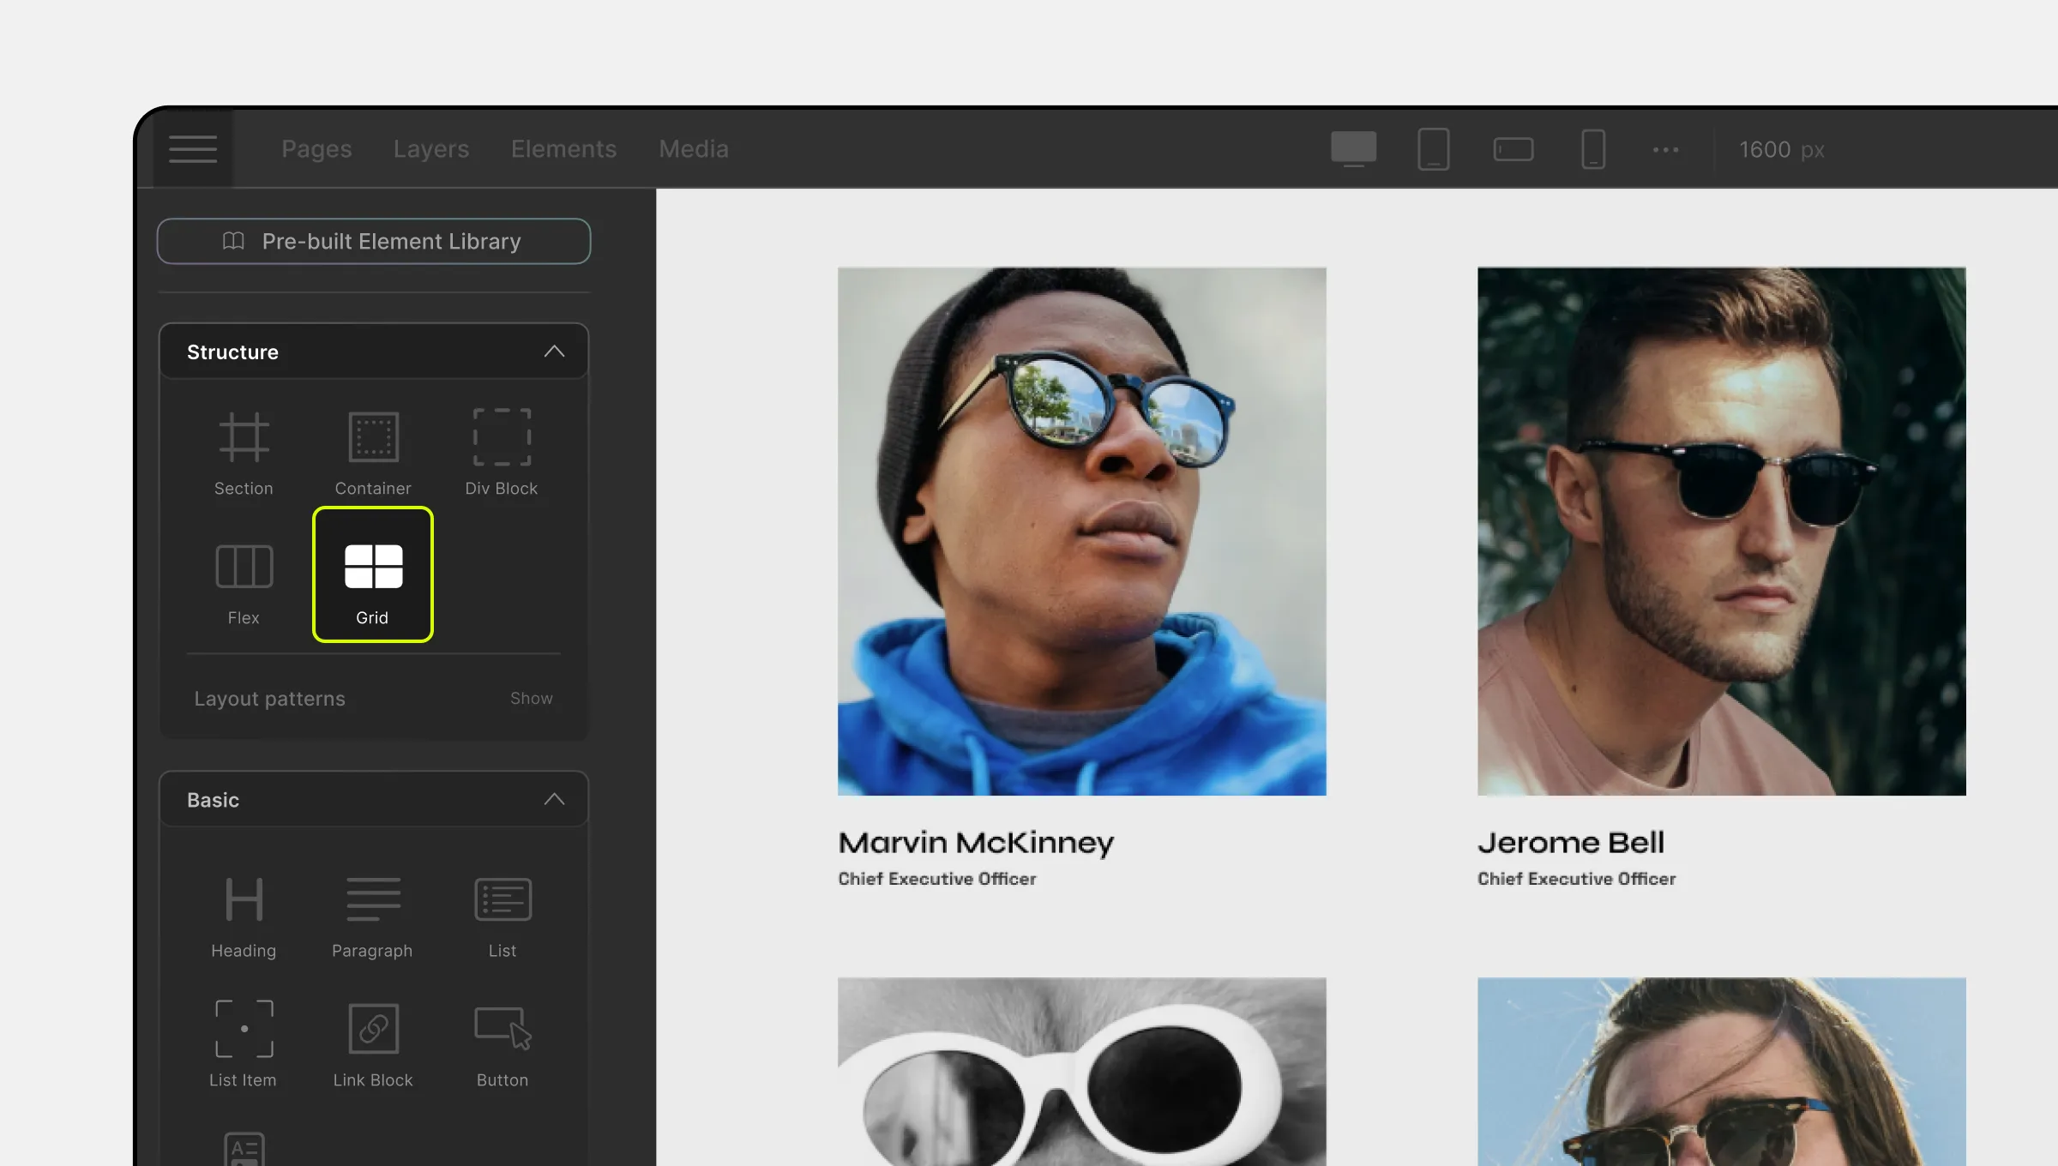The image size is (2058, 1166).
Task: Switch to the Elements tab
Action: pos(563,148)
